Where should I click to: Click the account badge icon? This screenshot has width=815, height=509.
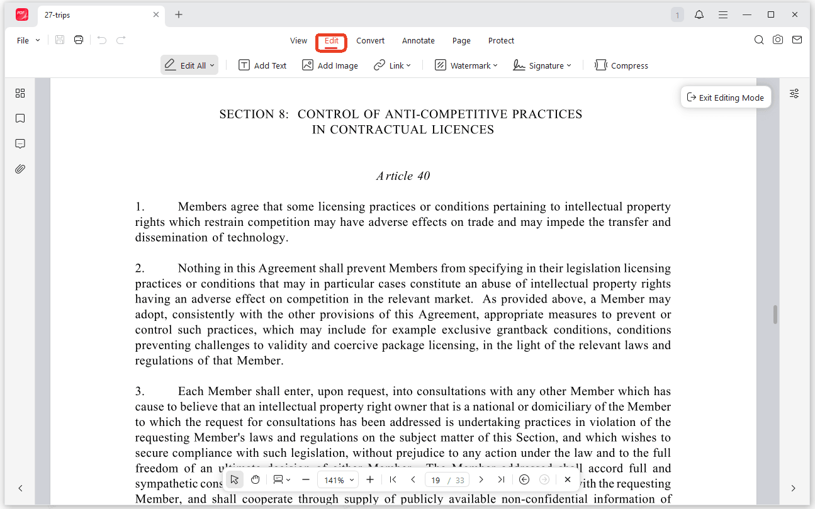[677, 14]
